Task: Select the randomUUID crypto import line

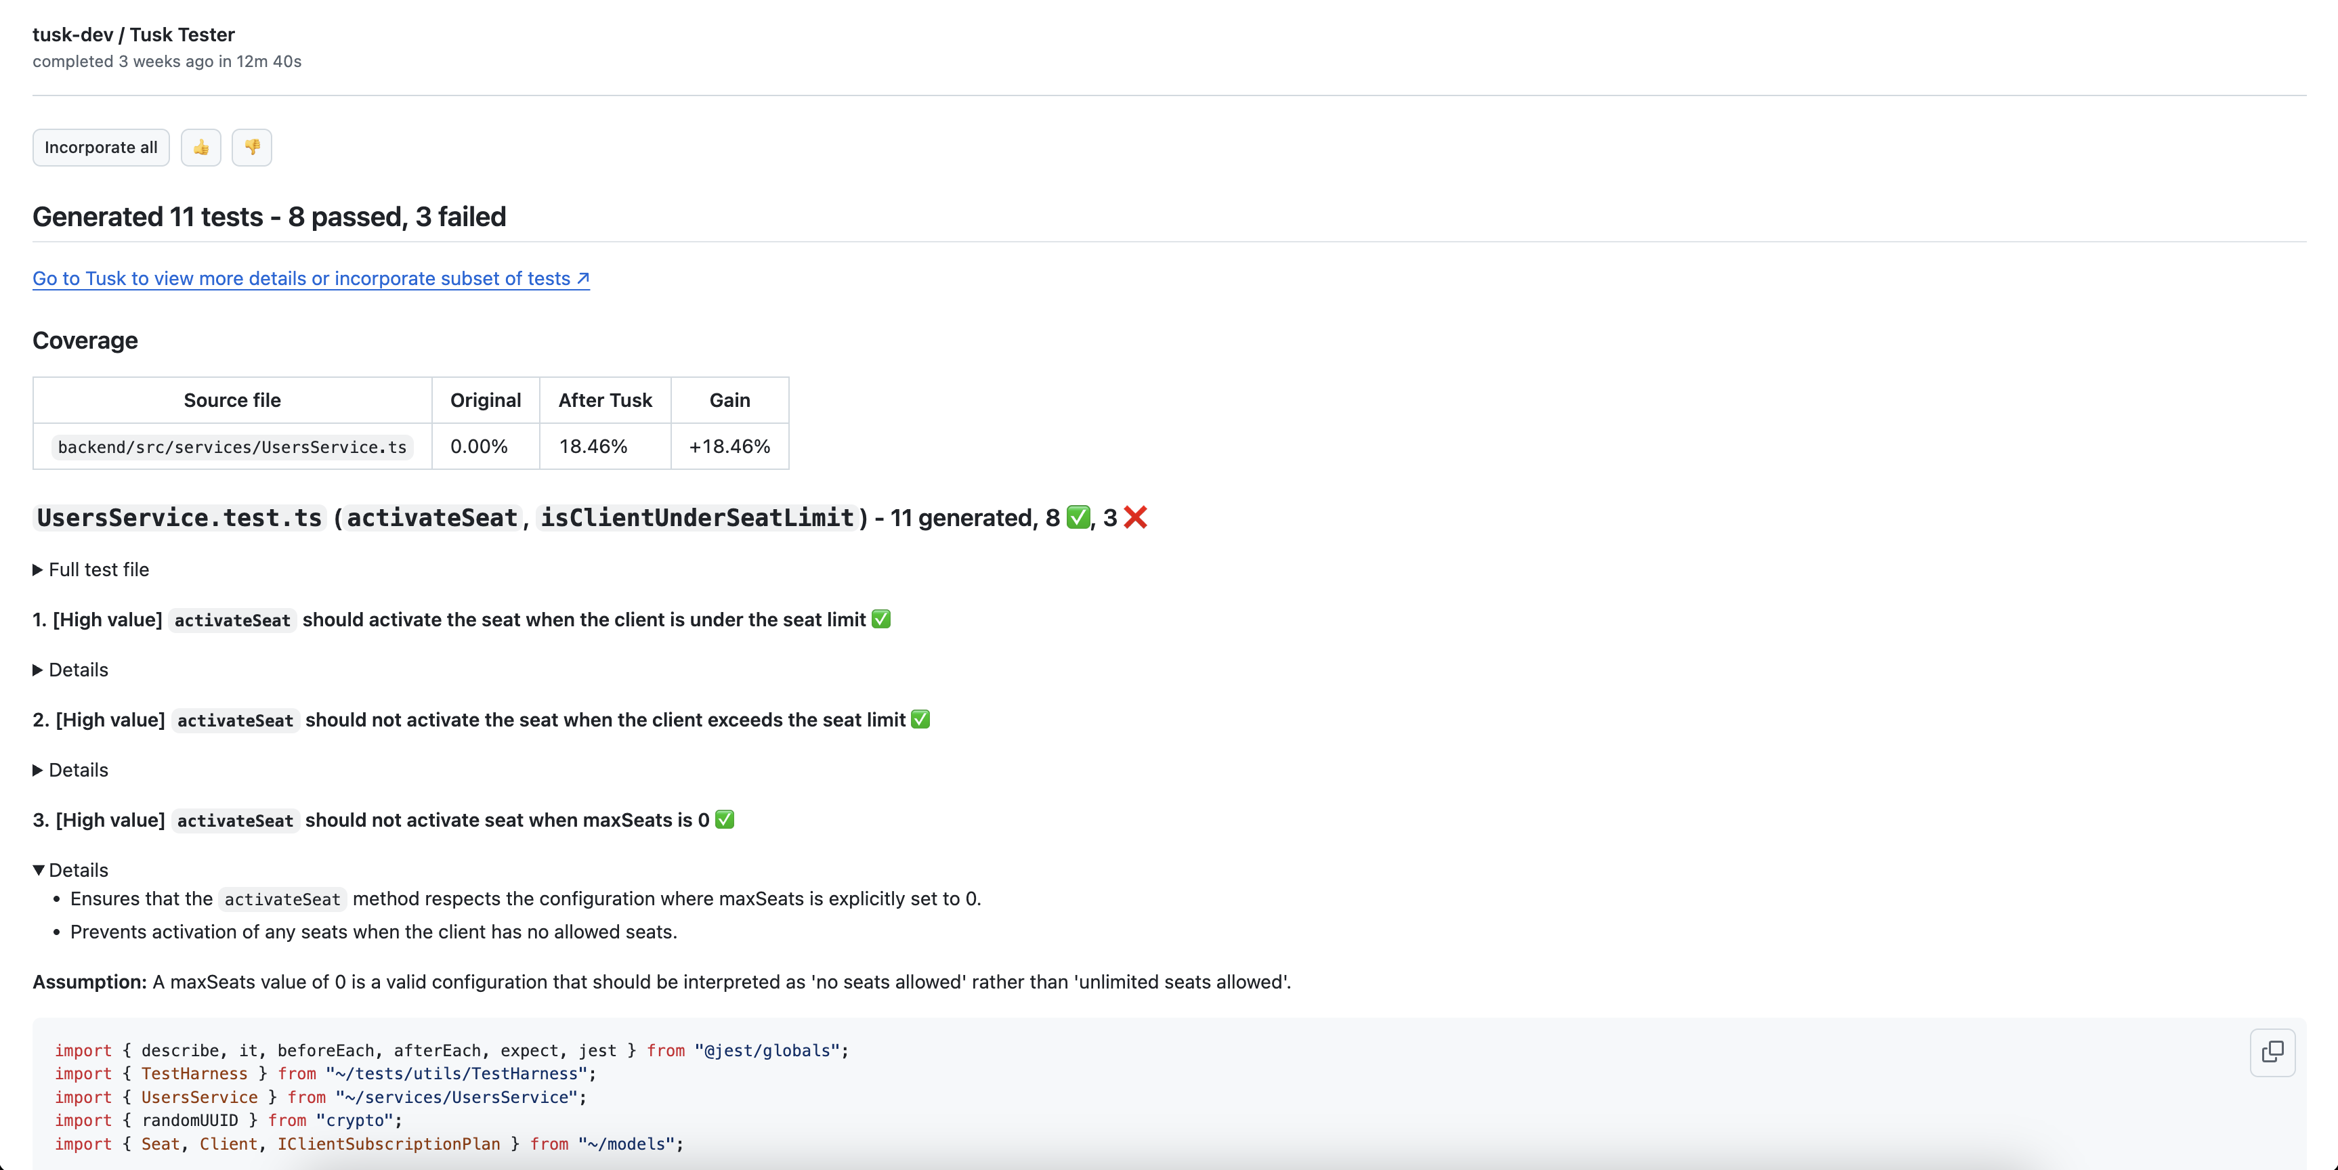Action: [229, 1121]
